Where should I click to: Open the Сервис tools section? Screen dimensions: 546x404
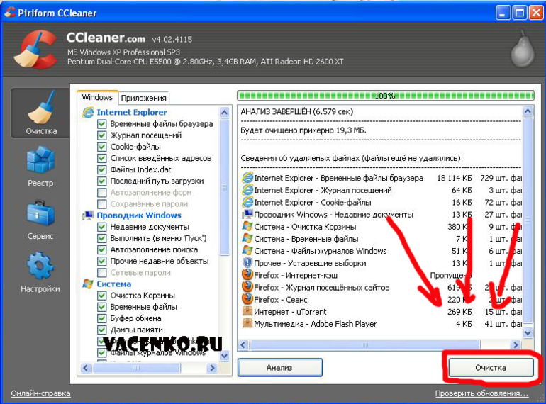click(40, 220)
